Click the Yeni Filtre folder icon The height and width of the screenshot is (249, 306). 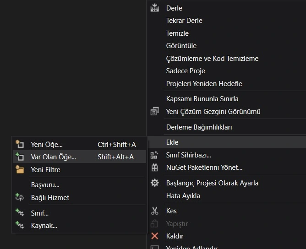[x=19, y=170]
